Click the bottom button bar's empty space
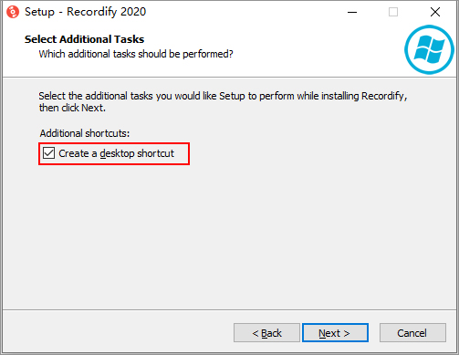Screen dimensions: 459x355 118,332
